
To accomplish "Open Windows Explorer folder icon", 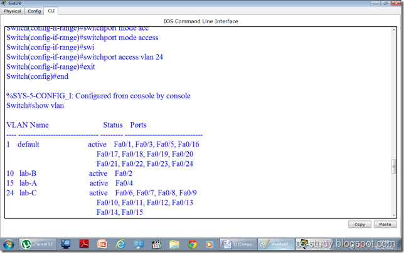I will click(174, 244).
